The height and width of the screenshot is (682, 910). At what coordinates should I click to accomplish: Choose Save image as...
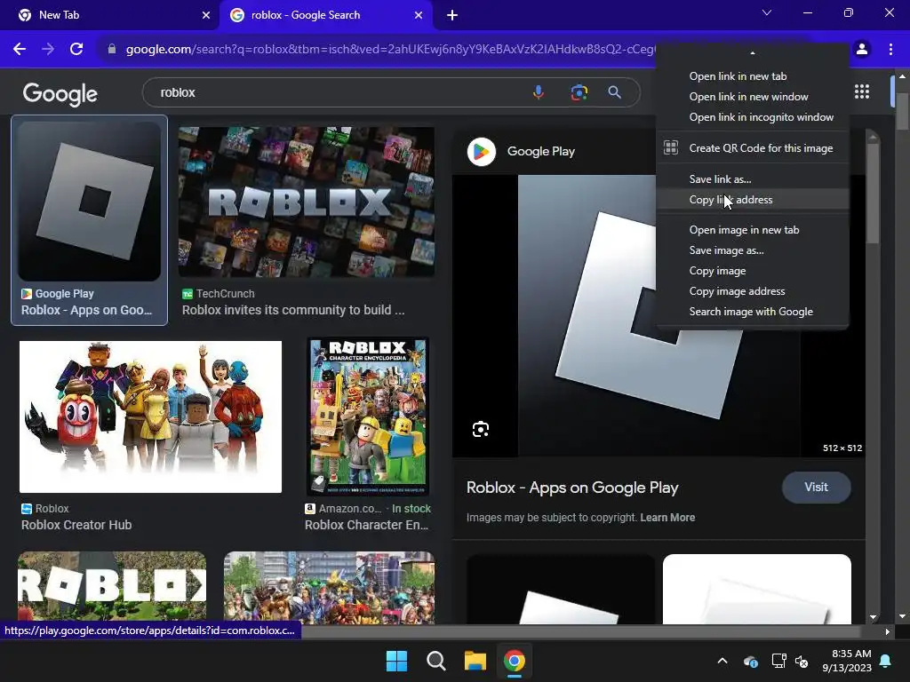pos(753,250)
